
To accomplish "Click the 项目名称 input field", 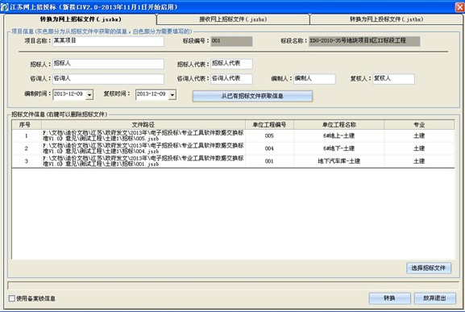I will [108, 41].
